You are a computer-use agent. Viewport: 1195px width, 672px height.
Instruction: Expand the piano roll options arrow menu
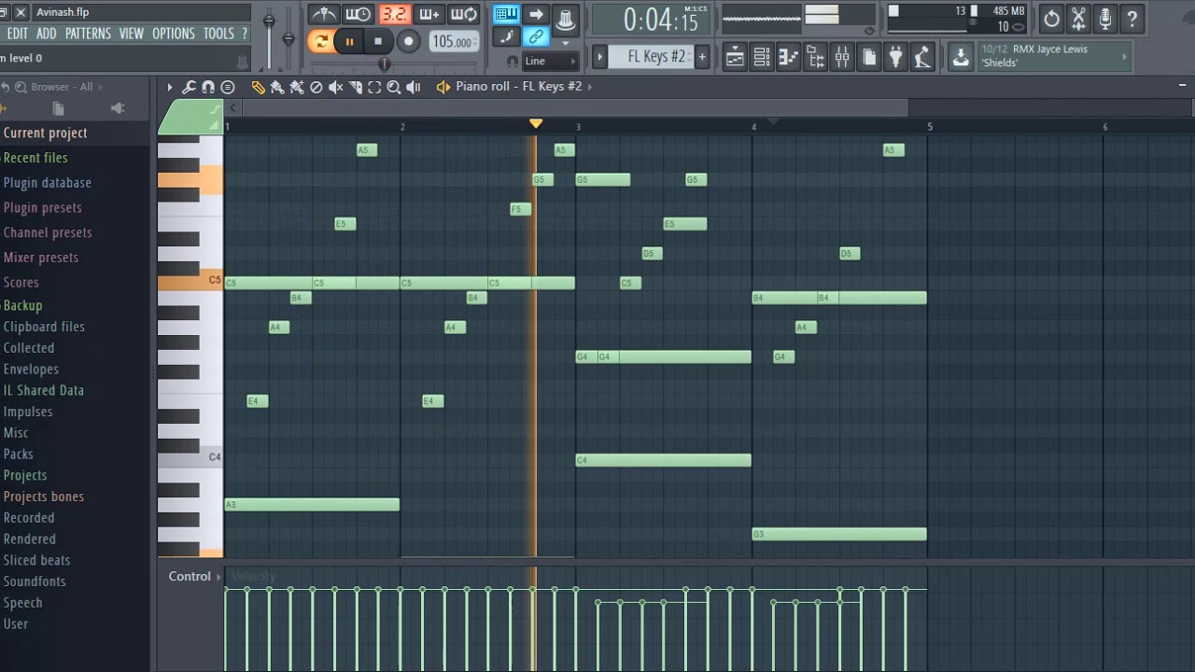click(x=169, y=87)
